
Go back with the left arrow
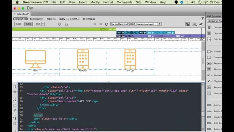95,24
